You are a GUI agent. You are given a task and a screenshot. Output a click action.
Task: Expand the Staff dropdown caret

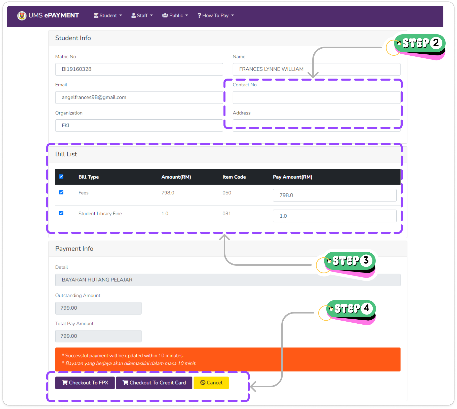[151, 16]
